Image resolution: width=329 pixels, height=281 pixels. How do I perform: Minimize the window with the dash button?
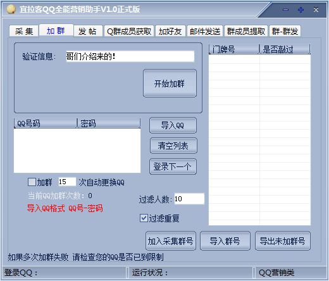(x=285, y=9)
